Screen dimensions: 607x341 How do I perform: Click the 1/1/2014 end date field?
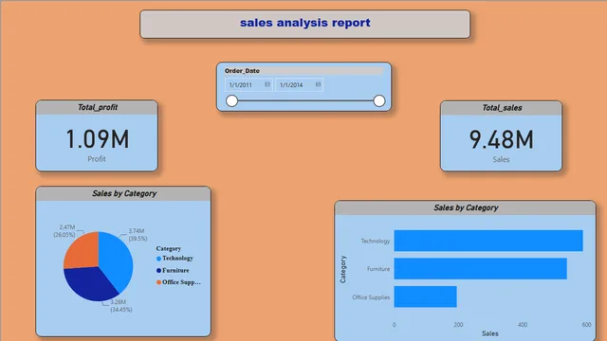[299, 84]
